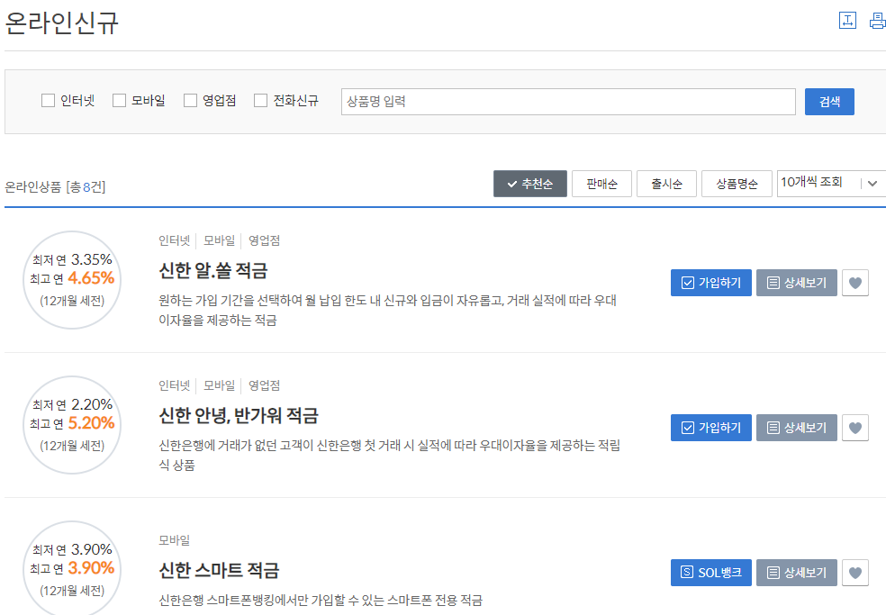
Task: Click 상세보기 for 신한 안녕, 반가워 적금
Action: pos(797,428)
